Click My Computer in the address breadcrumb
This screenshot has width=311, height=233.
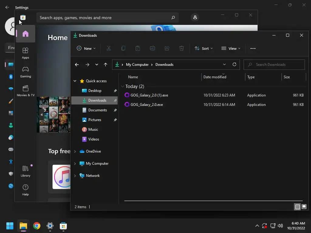coord(137,65)
